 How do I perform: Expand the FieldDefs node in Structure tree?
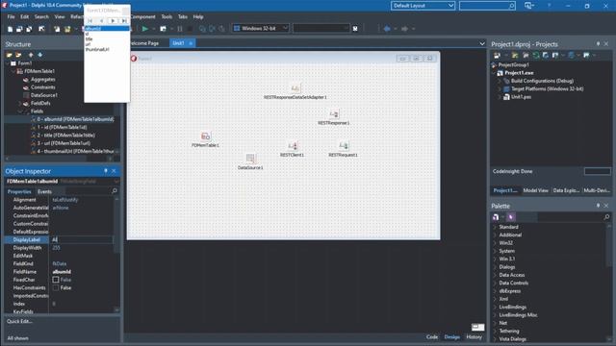(19, 104)
